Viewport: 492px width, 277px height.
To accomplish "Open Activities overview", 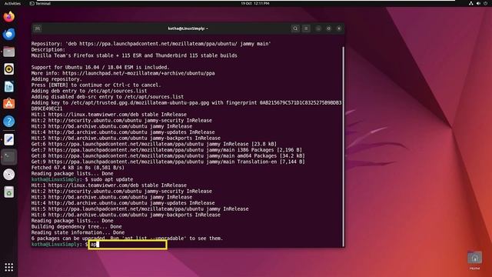I will (12, 3).
